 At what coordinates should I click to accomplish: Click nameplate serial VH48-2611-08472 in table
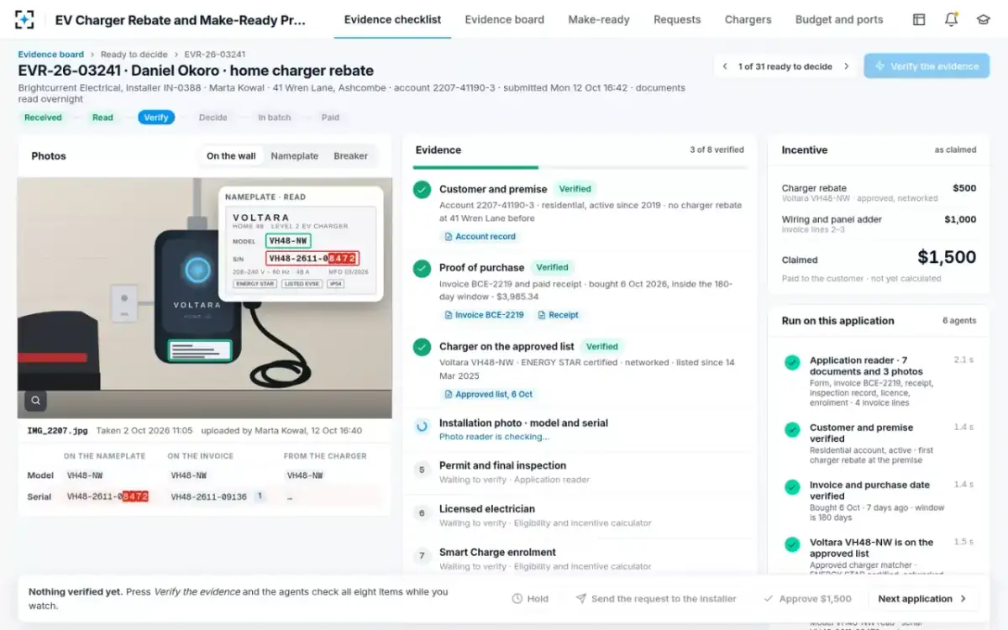pos(108,496)
